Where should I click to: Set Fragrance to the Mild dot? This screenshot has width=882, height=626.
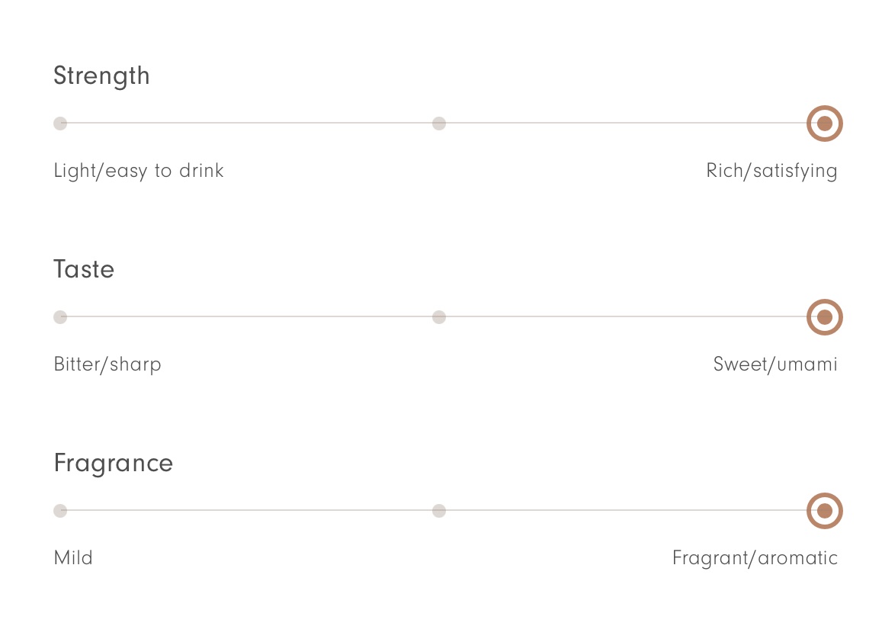click(x=60, y=511)
